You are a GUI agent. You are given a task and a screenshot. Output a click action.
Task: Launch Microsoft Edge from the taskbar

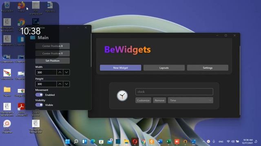tap(93, 142)
